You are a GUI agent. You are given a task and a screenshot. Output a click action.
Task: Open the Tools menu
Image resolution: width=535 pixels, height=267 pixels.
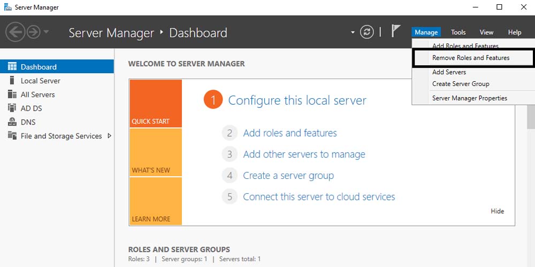tap(458, 33)
